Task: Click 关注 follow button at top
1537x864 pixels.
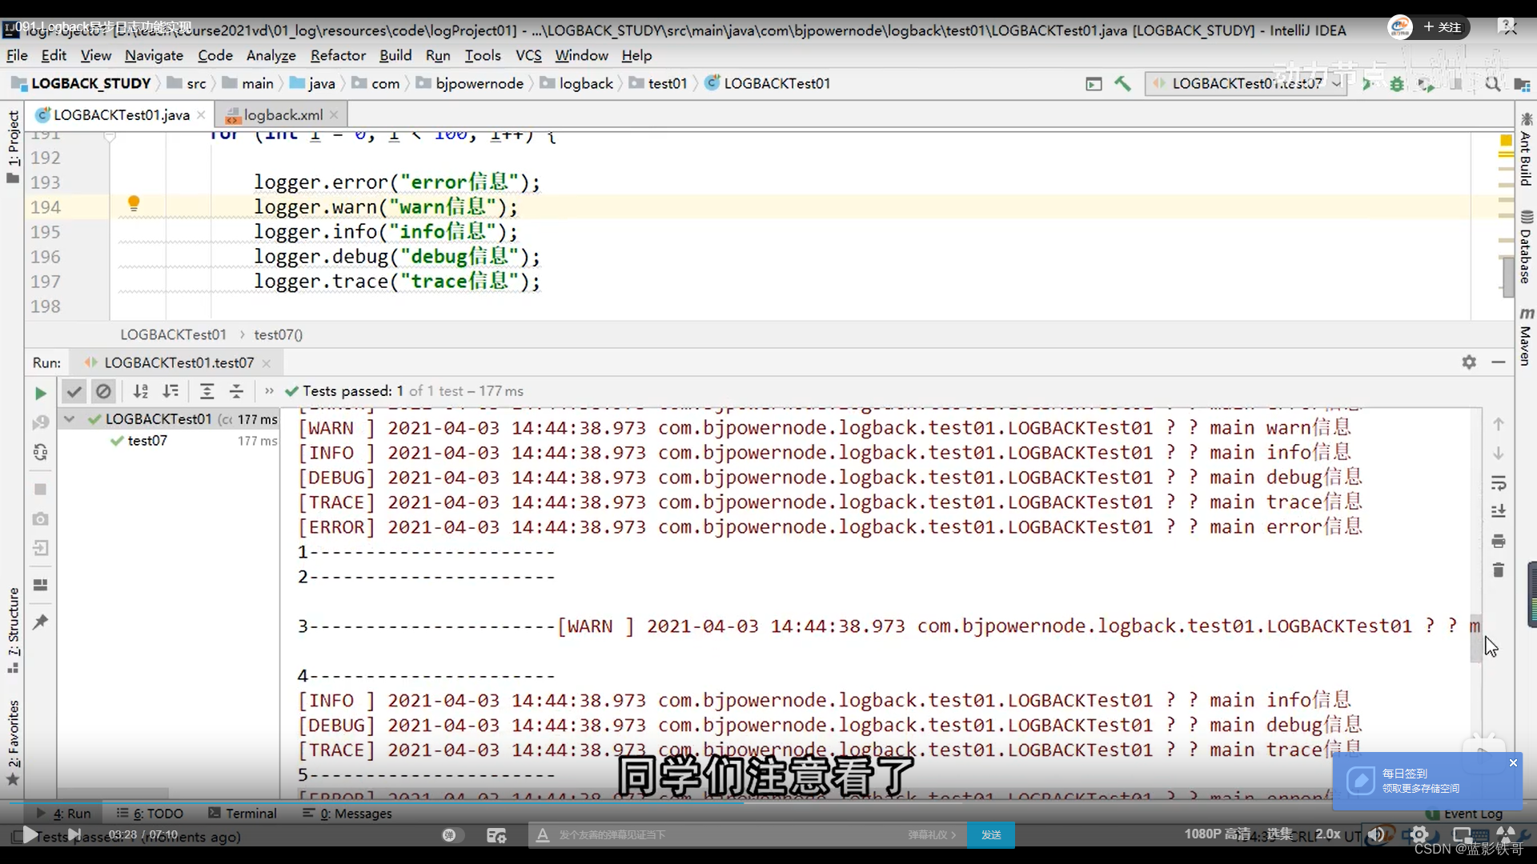Action: [x=1443, y=26]
